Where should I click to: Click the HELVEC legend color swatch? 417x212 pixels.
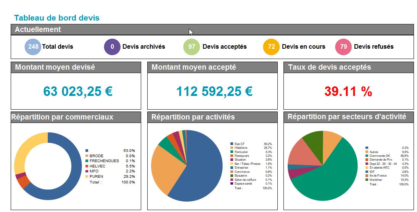click(x=87, y=166)
